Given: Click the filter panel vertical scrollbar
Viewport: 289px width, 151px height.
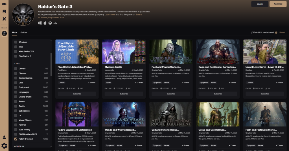Looking at the screenshot, I should click(x=51, y=65).
